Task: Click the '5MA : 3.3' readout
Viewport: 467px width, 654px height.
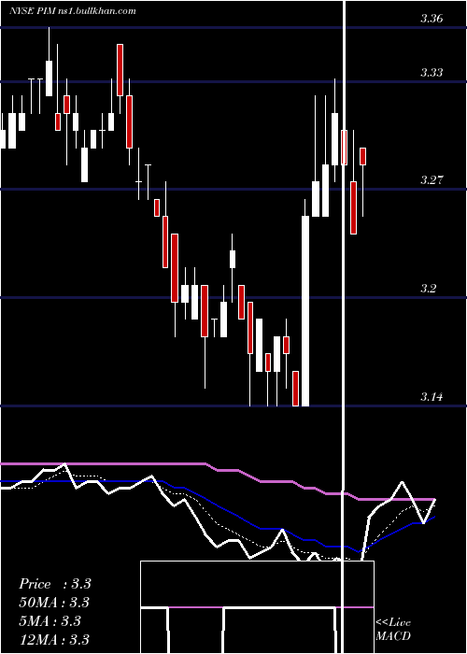Action: (50, 621)
